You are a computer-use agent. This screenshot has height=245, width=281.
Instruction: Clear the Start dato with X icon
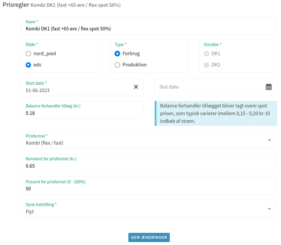coord(136,87)
